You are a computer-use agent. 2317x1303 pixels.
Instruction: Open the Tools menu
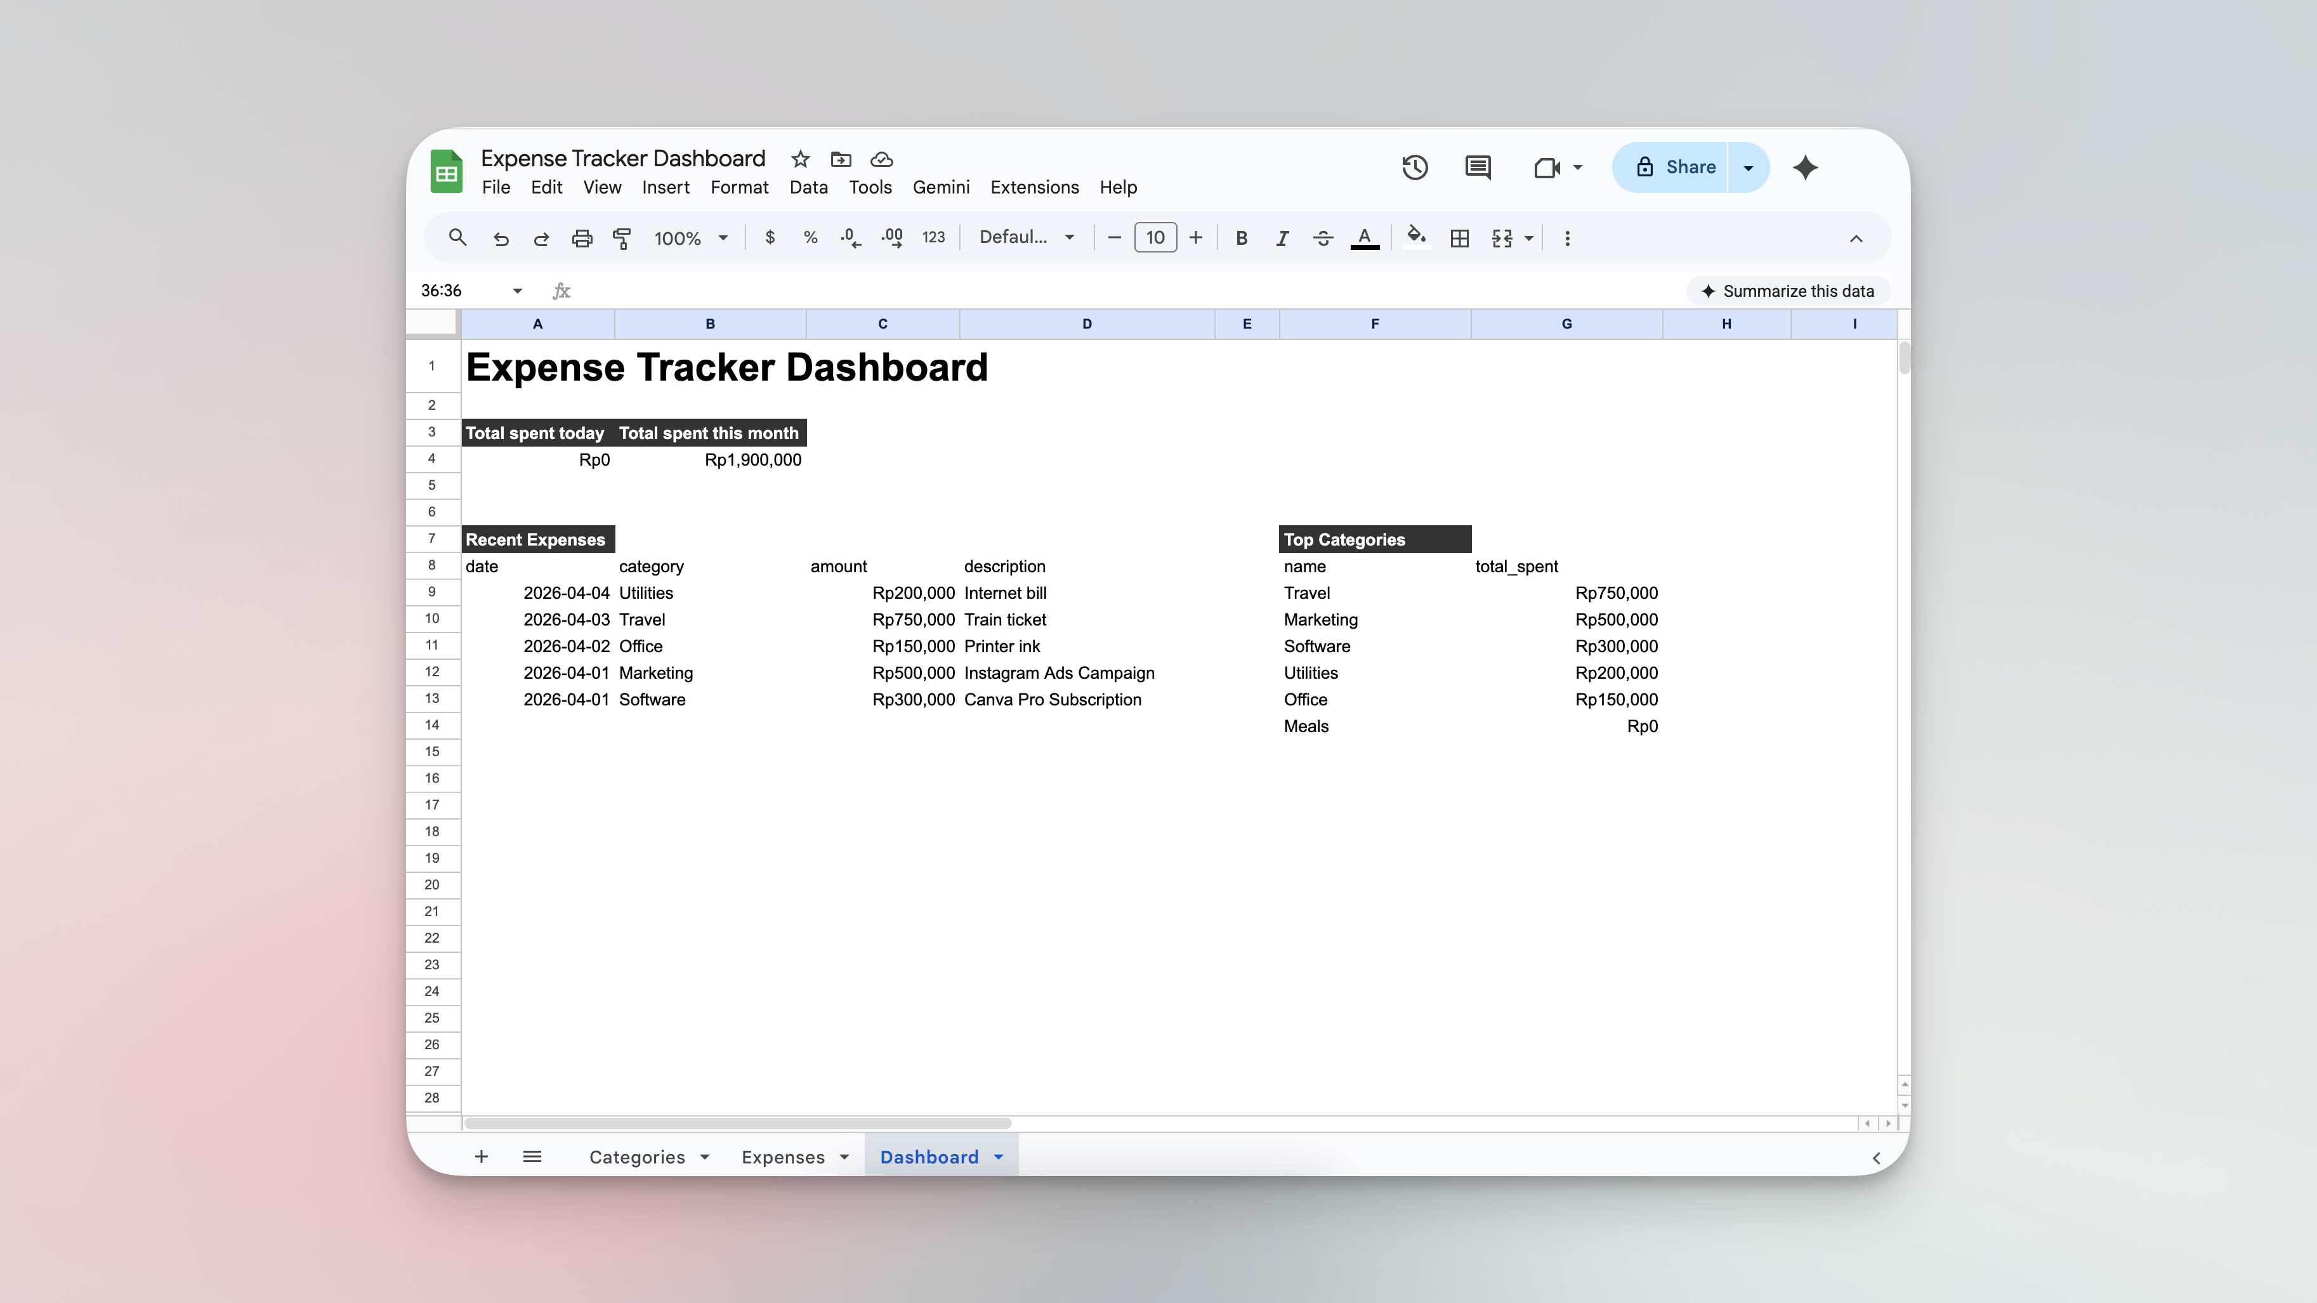point(870,187)
